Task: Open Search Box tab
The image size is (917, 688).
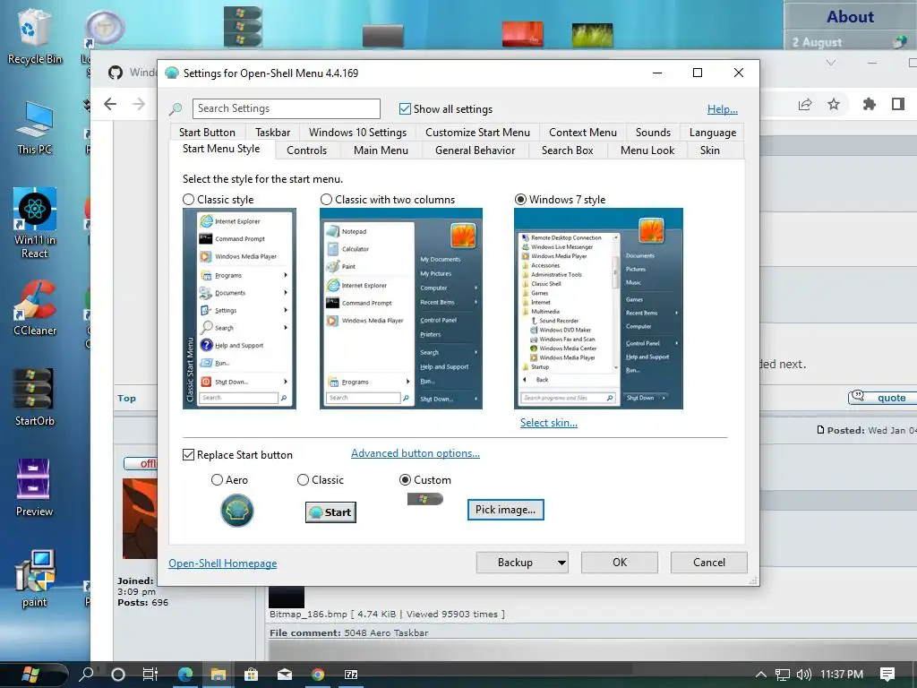Action: coord(567,150)
